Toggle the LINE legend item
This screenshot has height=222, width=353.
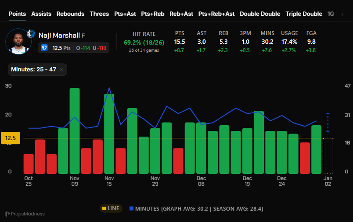pos(111,208)
